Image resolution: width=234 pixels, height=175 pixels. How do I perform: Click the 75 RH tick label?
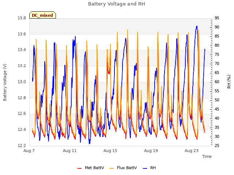click(217, 55)
